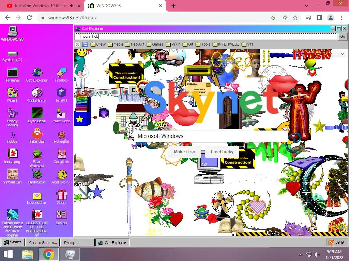Viewport: 349px width, 261px height.
Task: Bookmark this page with the star icon
Action: [295, 18]
